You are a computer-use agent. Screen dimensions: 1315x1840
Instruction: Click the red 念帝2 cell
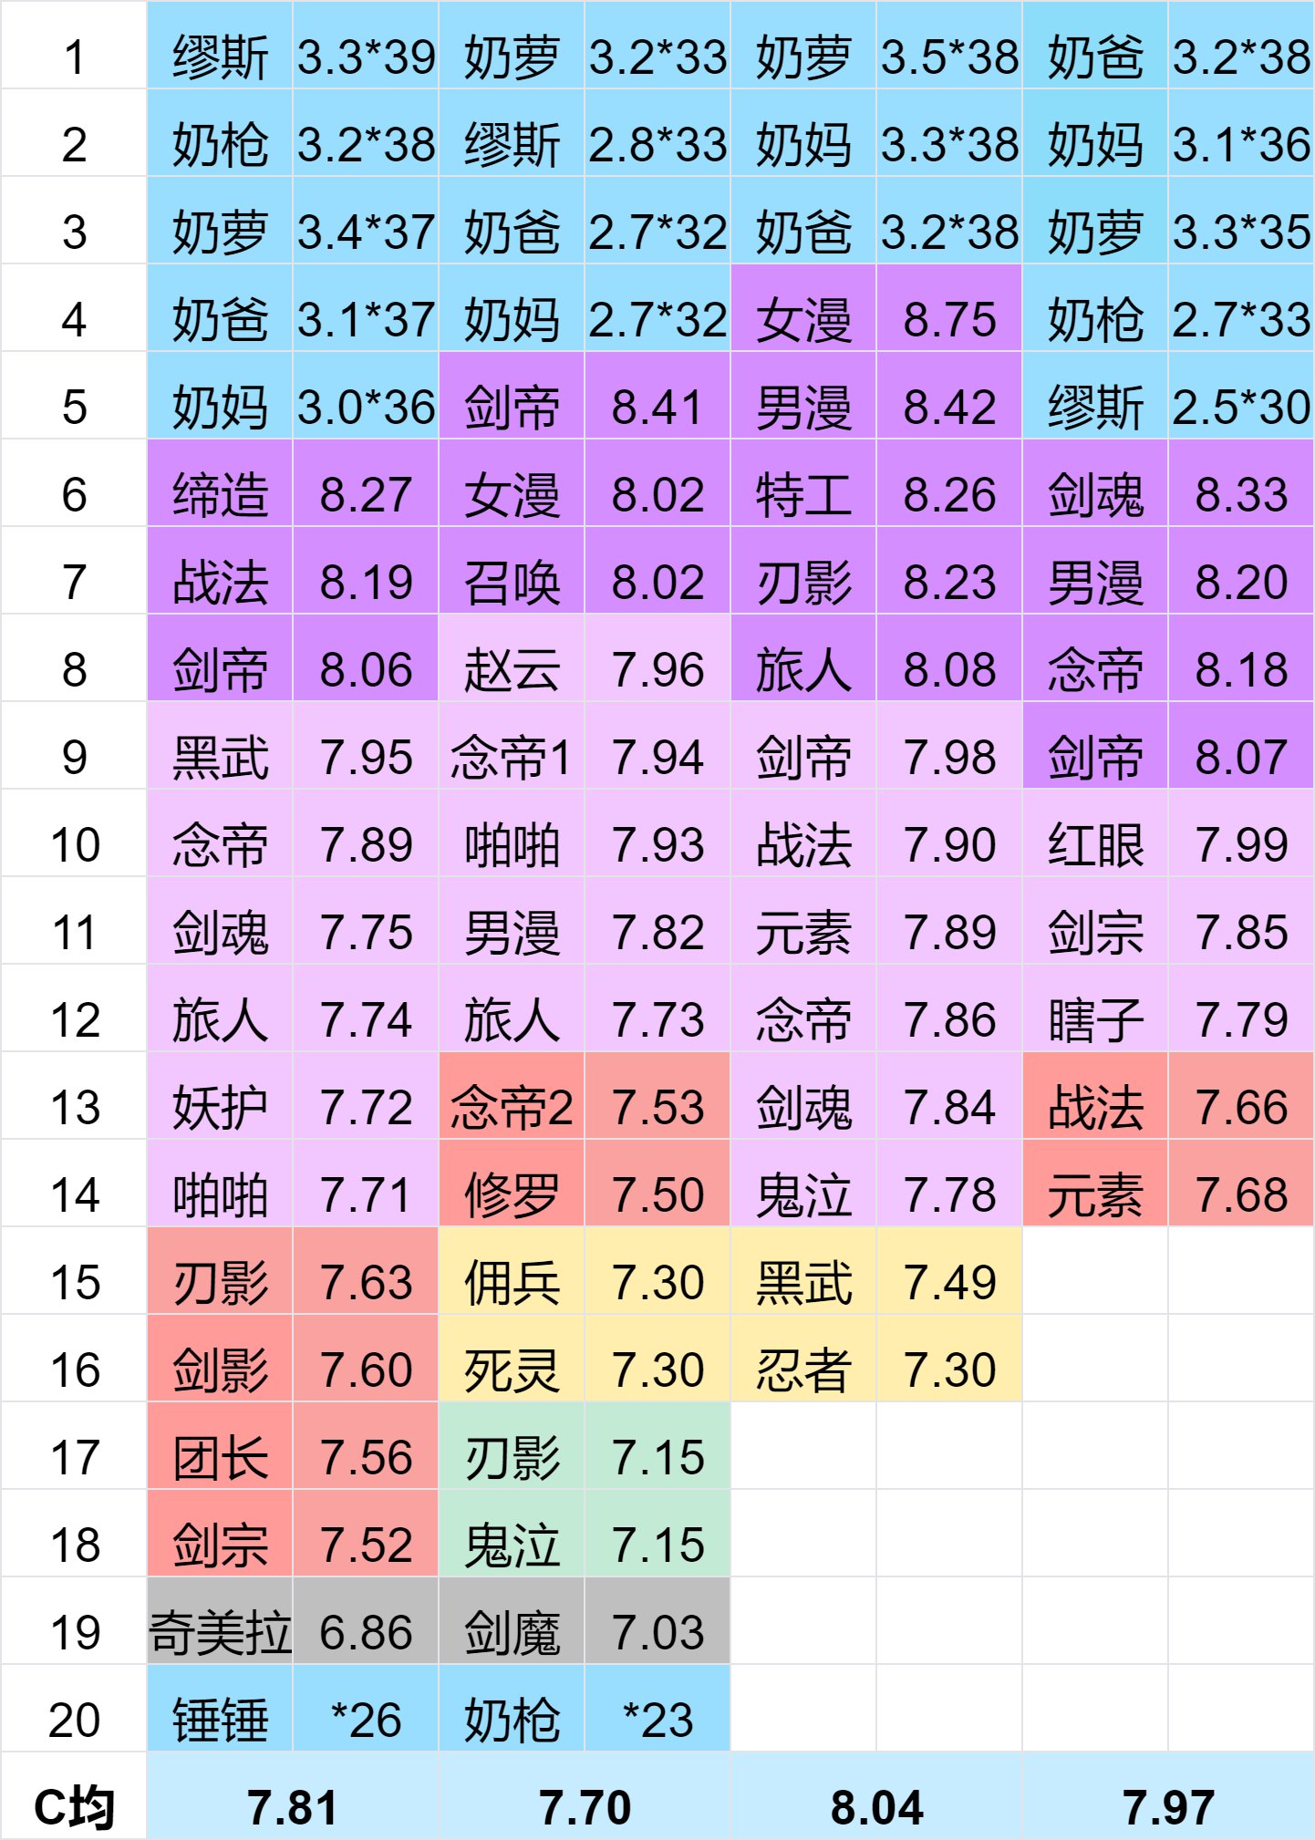coord(512,1096)
